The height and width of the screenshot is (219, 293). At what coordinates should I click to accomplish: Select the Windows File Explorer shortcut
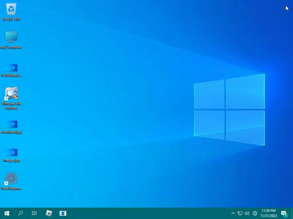coord(11,98)
